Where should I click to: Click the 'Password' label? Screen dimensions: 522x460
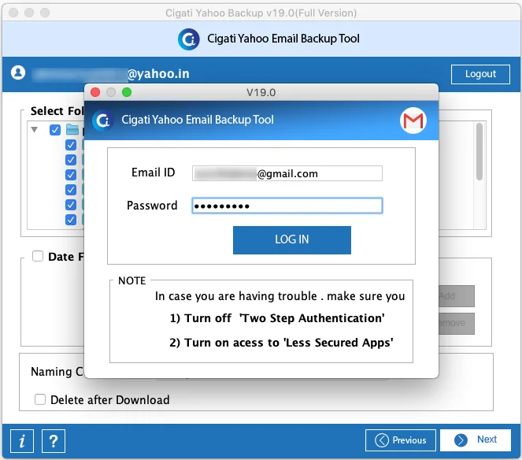click(152, 205)
